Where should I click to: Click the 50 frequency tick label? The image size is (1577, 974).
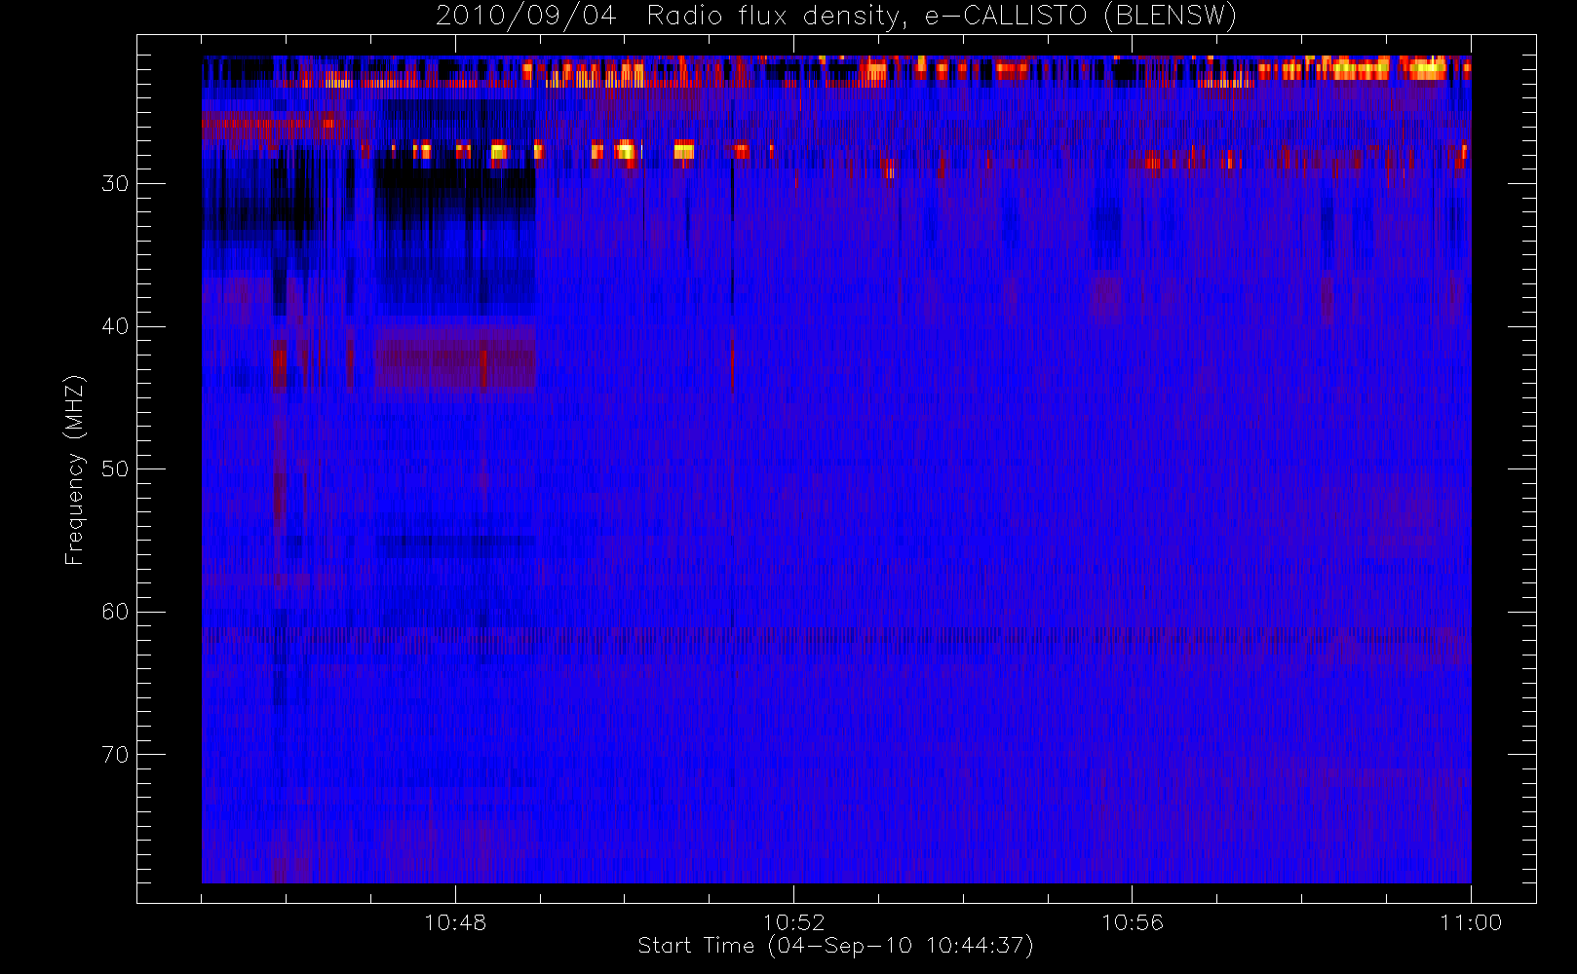point(115,469)
